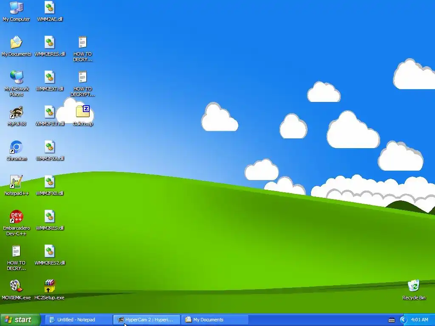The image size is (435, 326).
Task: Expand hidden system tray icons arrow
Action: (403, 320)
